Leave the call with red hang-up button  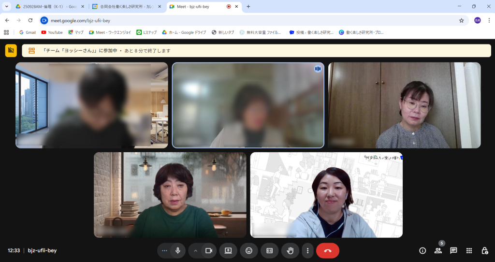coord(328,250)
